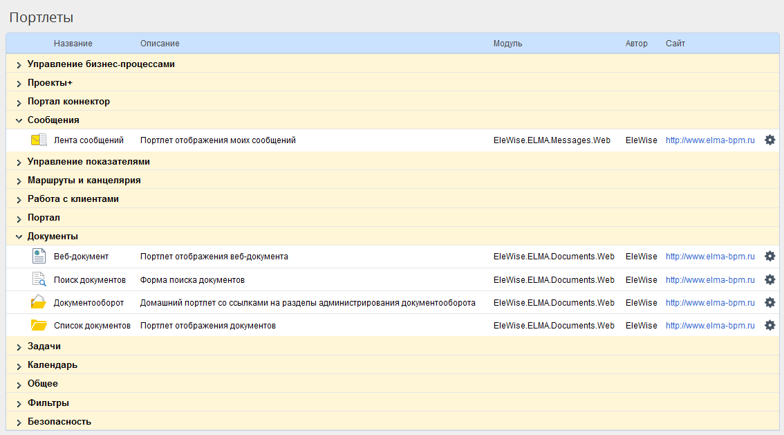Click the Веб-документ page icon
The height and width of the screenshot is (435, 784).
pyautogui.click(x=39, y=257)
